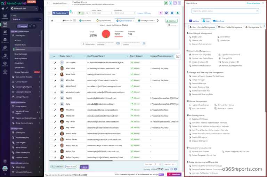Click the Show all actions link
The height and width of the screenshot is (177, 267).
point(253,3)
